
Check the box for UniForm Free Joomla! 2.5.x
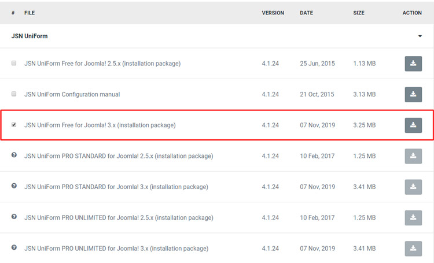tap(14, 63)
